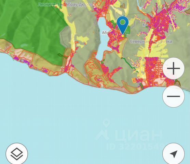Viewport: 190px width, 164px height.
Task: Center map on my location arrow
Action: [173, 154]
